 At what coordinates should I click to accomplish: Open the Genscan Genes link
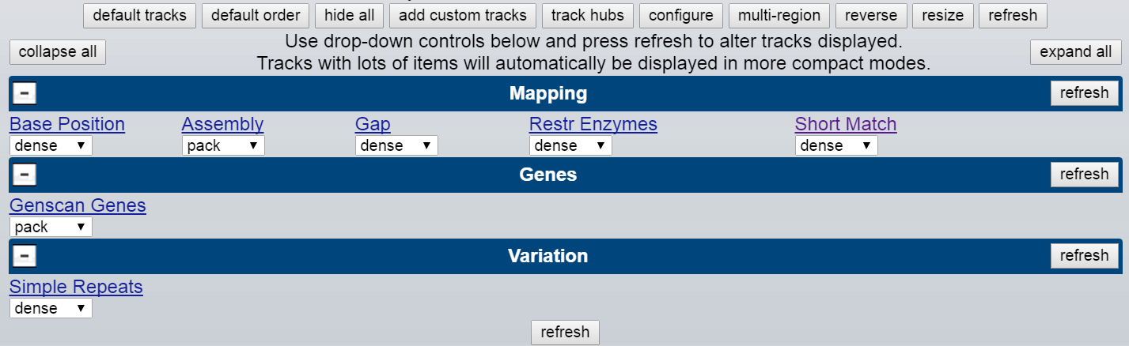pos(78,205)
